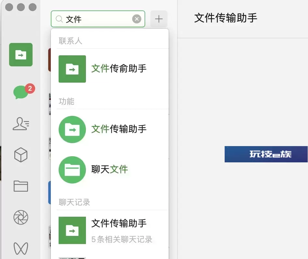Click the square avatar of contact 文件传俞助手
Image resolution: width=308 pixels, height=259 pixels.
[72, 69]
